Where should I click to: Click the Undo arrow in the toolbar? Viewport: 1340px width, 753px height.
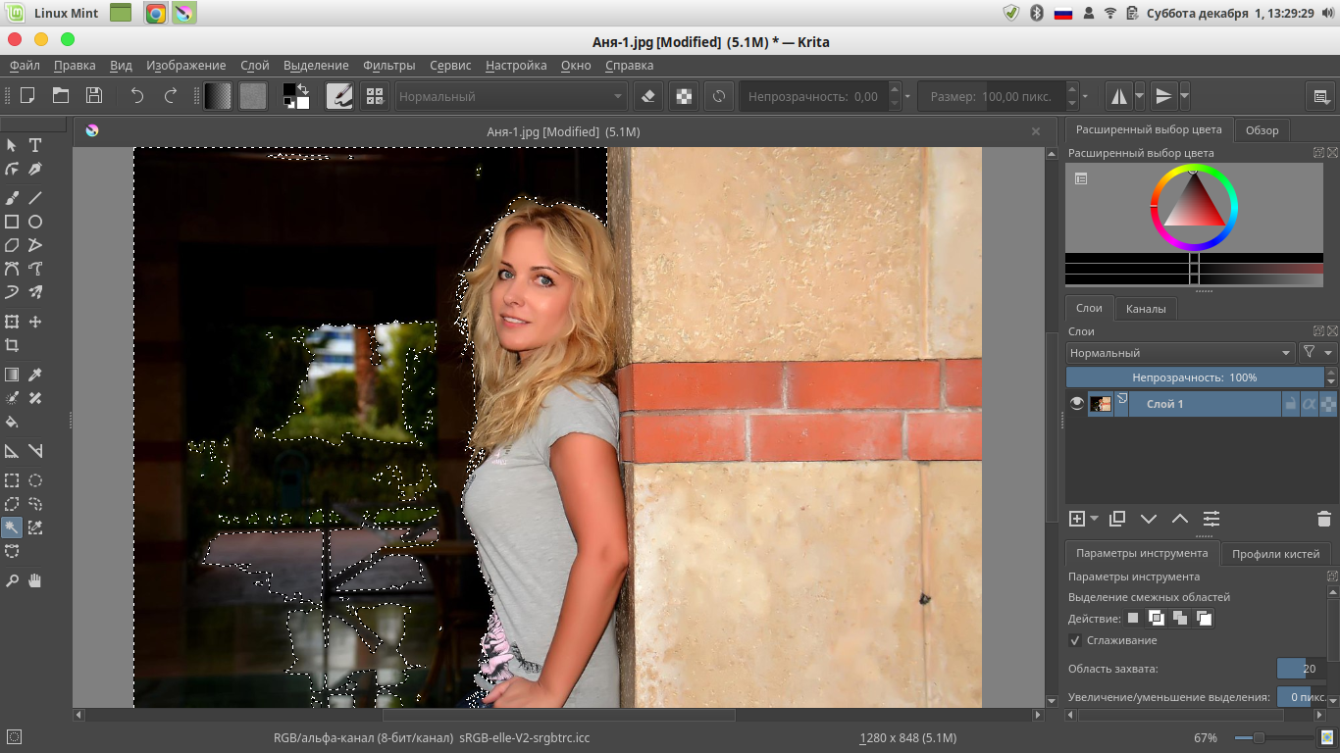point(137,96)
